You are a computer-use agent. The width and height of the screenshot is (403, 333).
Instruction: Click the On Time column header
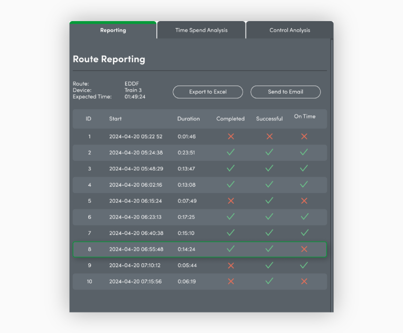(x=305, y=117)
